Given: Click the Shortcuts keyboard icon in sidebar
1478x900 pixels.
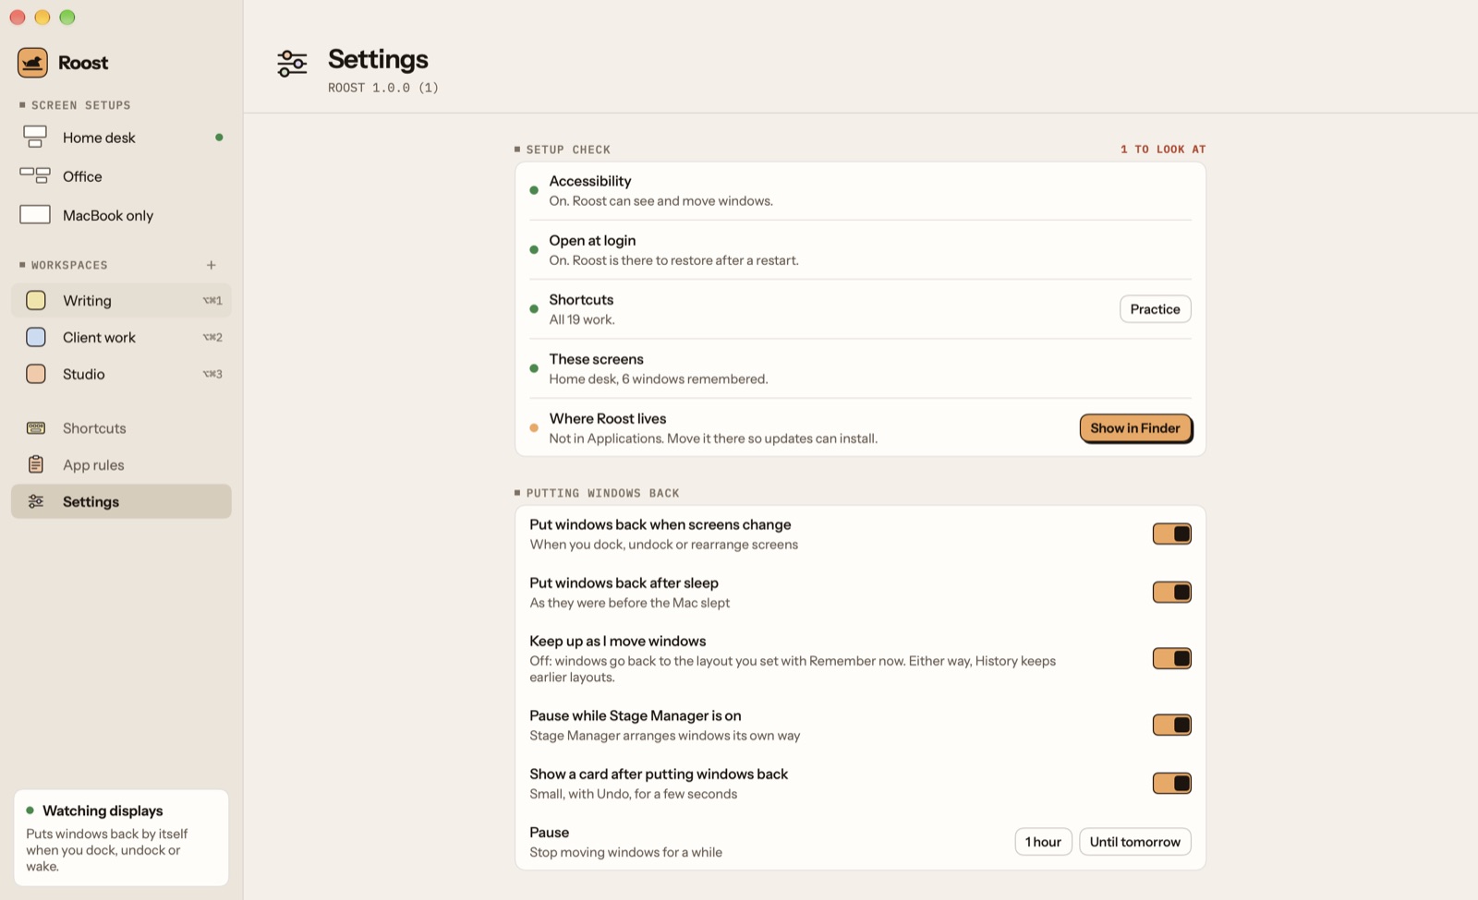Looking at the screenshot, I should [x=36, y=427].
